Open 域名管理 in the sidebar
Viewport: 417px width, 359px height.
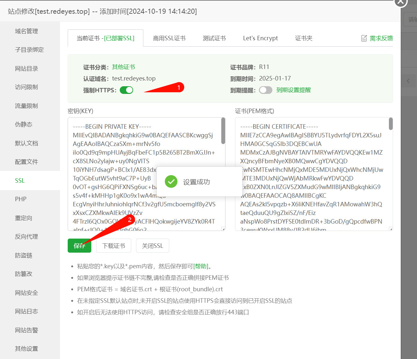click(x=27, y=31)
